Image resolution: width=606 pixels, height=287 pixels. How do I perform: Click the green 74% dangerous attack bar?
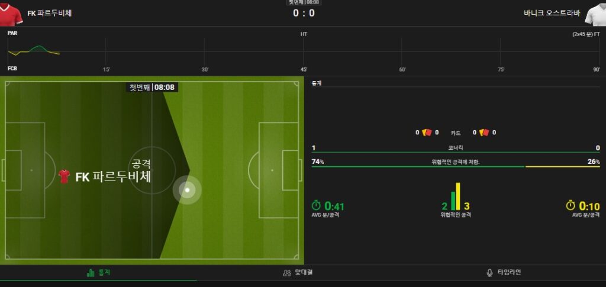click(418, 167)
